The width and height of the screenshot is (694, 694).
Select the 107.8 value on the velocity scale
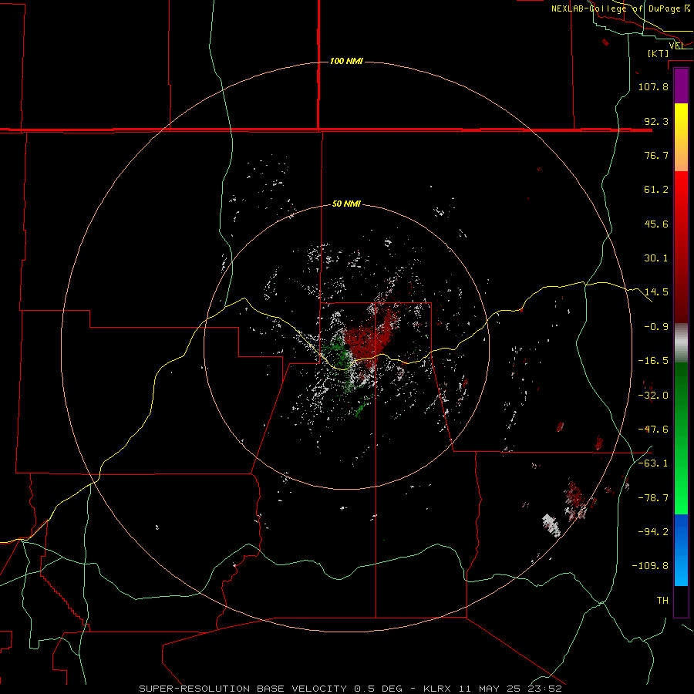(653, 86)
